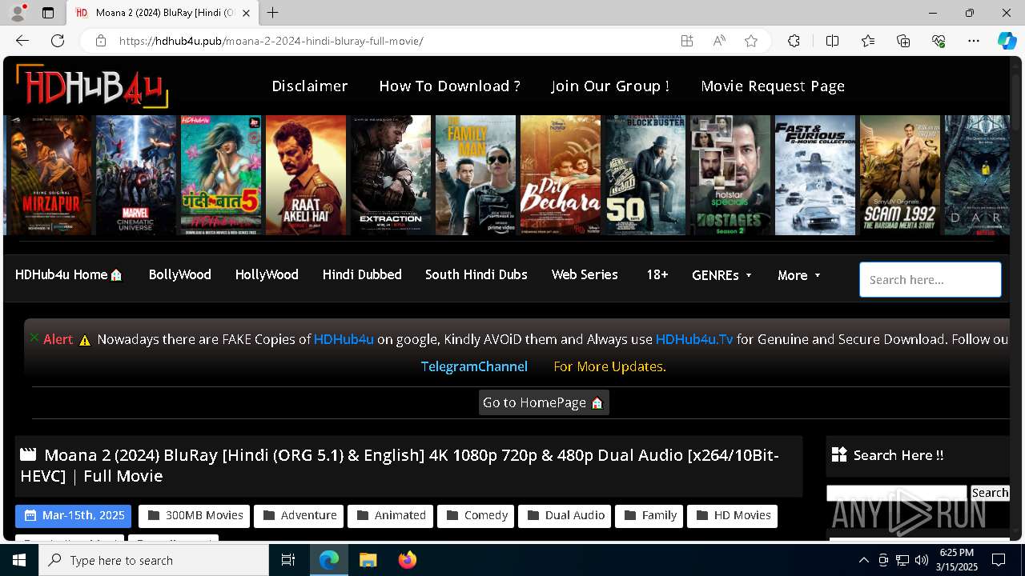Select the HD Movies tag
Viewport: 1025px width, 576px height.
(x=732, y=515)
